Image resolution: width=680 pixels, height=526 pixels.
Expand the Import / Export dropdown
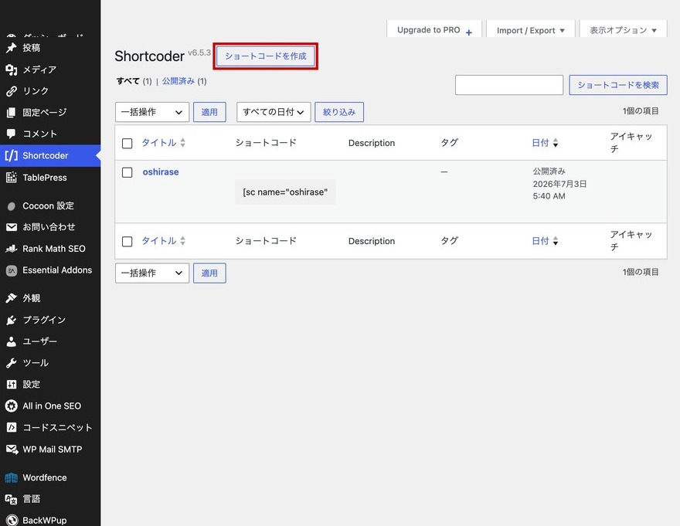(x=531, y=30)
